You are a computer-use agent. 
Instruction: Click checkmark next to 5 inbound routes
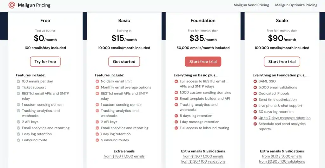pyautogui.click(x=97, y=140)
